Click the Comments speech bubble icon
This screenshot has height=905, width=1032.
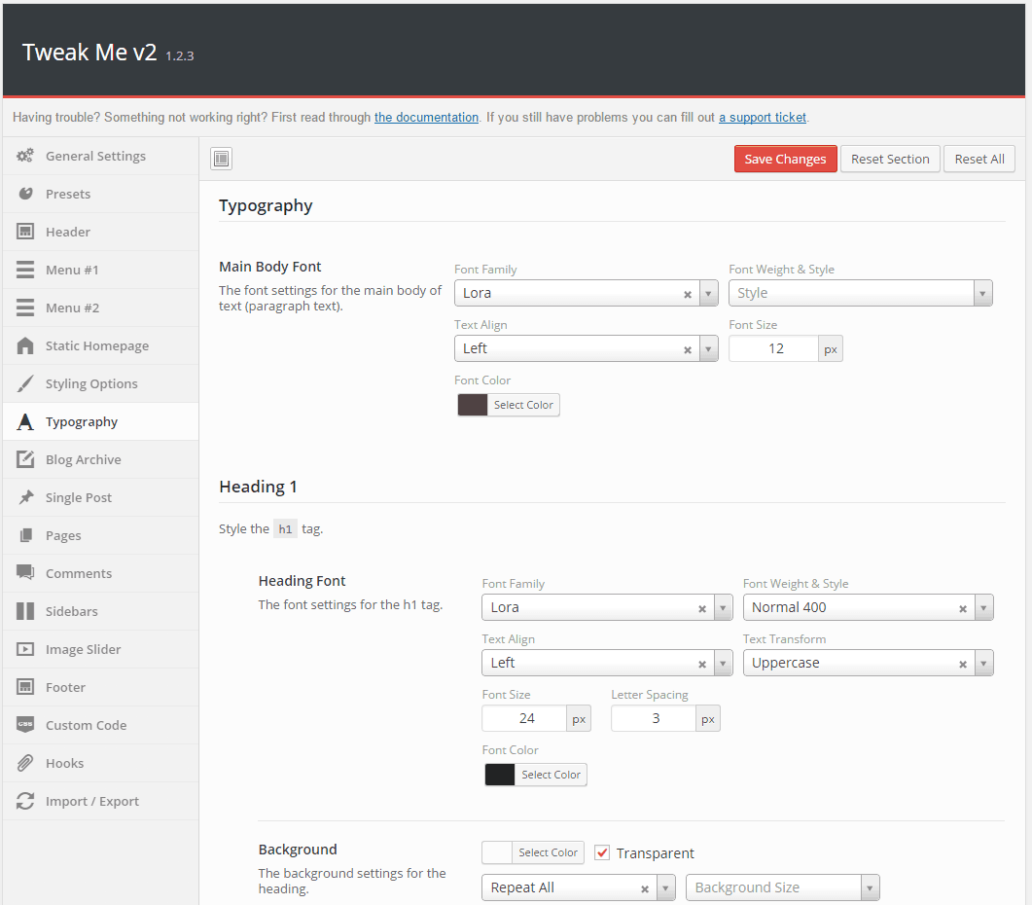(x=25, y=573)
